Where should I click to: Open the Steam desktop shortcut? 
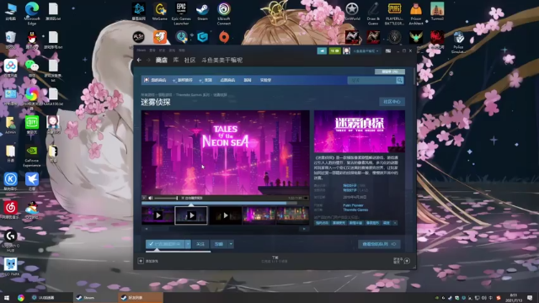[202, 12]
